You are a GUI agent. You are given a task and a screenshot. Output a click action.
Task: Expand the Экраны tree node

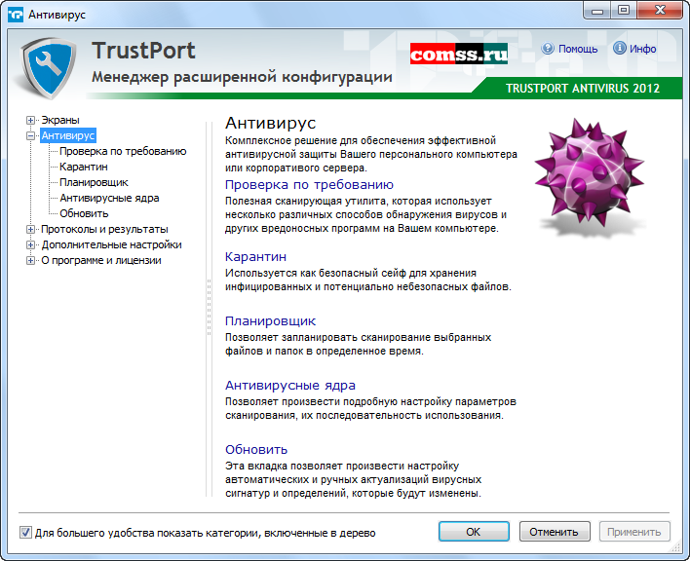click(x=30, y=120)
